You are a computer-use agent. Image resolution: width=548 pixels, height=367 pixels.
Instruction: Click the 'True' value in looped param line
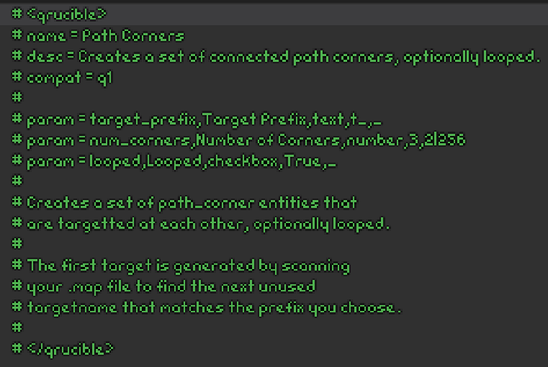[302, 161]
